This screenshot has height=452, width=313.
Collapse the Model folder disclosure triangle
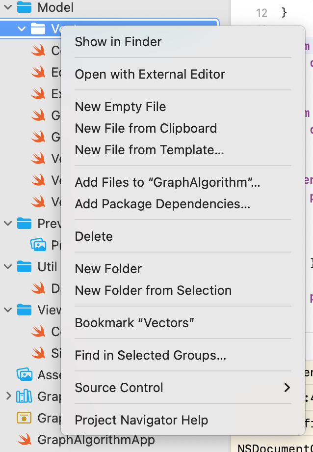[8, 7]
